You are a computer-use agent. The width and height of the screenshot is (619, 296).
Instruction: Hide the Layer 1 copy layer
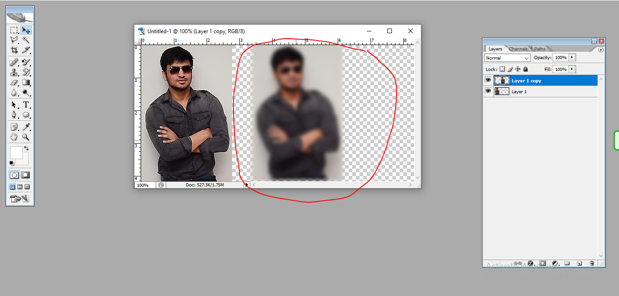(x=488, y=80)
